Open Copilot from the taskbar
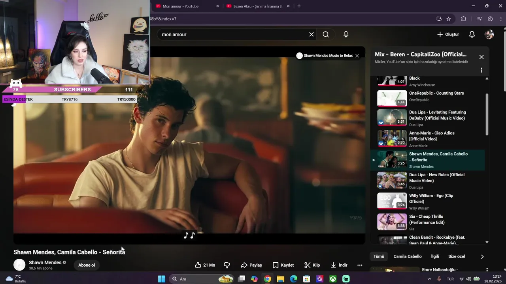 (x=254, y=279)
